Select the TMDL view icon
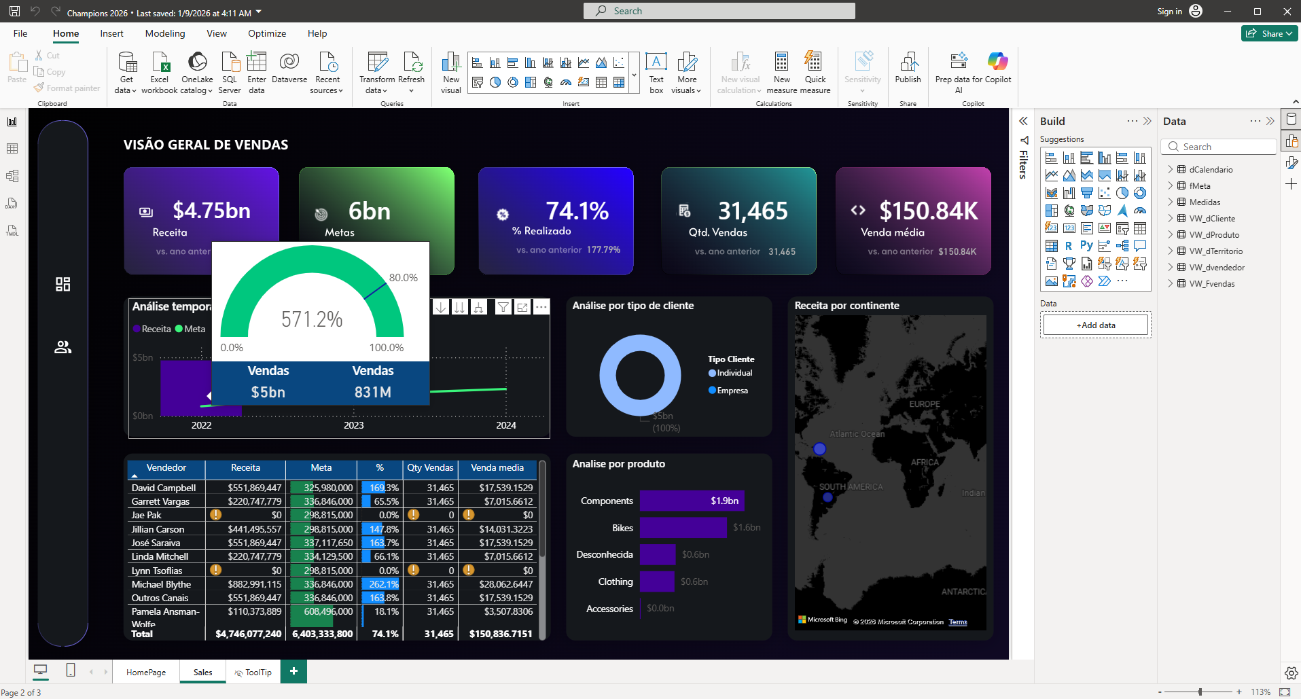 12,230
